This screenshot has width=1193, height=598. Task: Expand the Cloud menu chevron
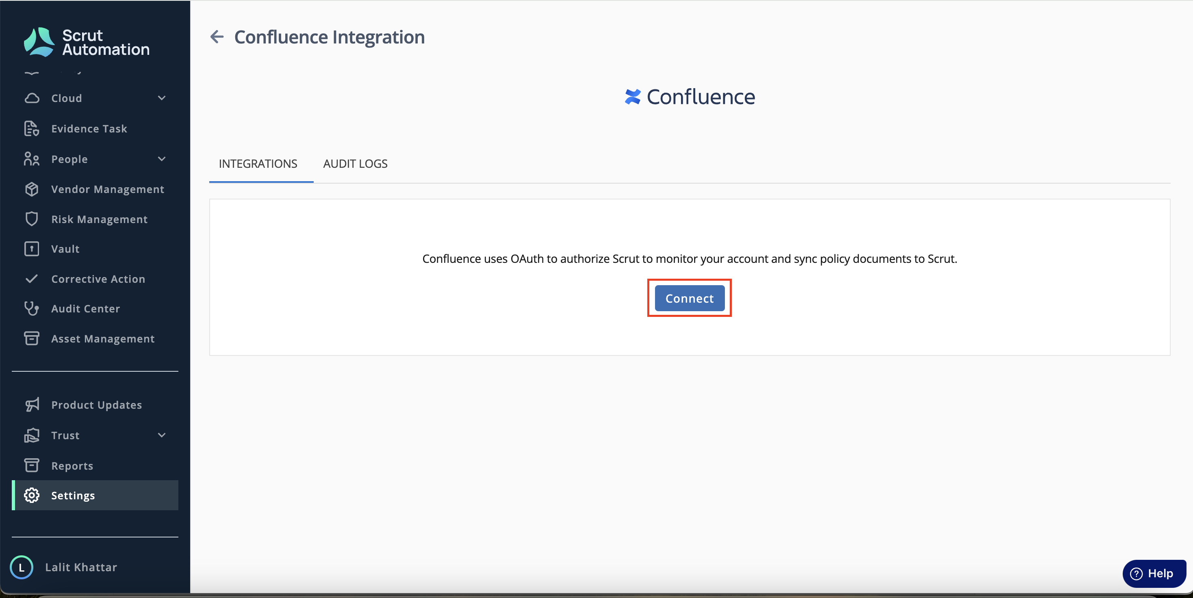point(162,98)
